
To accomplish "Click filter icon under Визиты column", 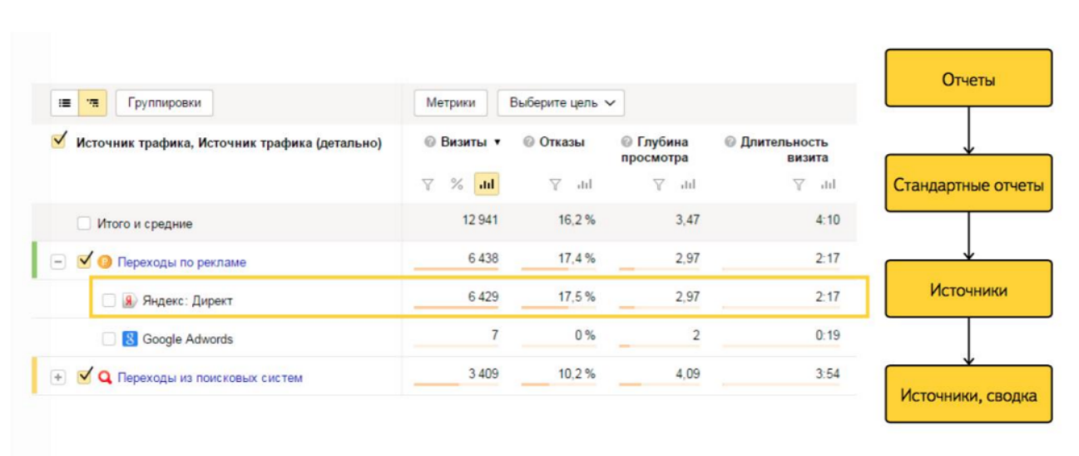I will click(428, 185).
